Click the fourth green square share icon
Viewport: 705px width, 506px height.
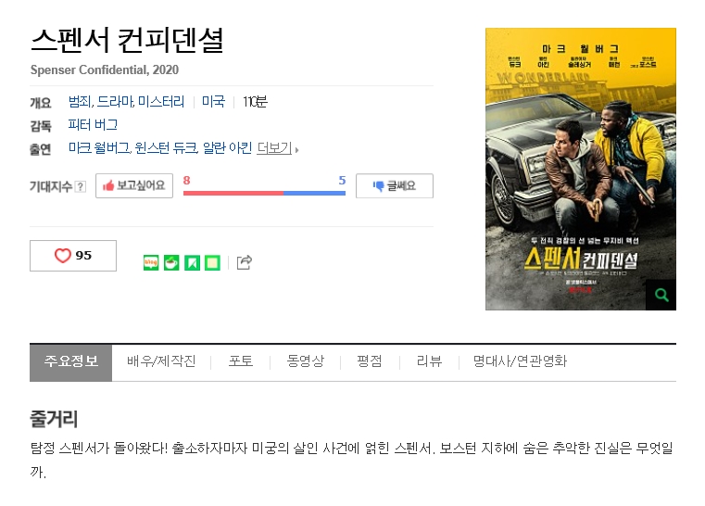click(212, 263)
